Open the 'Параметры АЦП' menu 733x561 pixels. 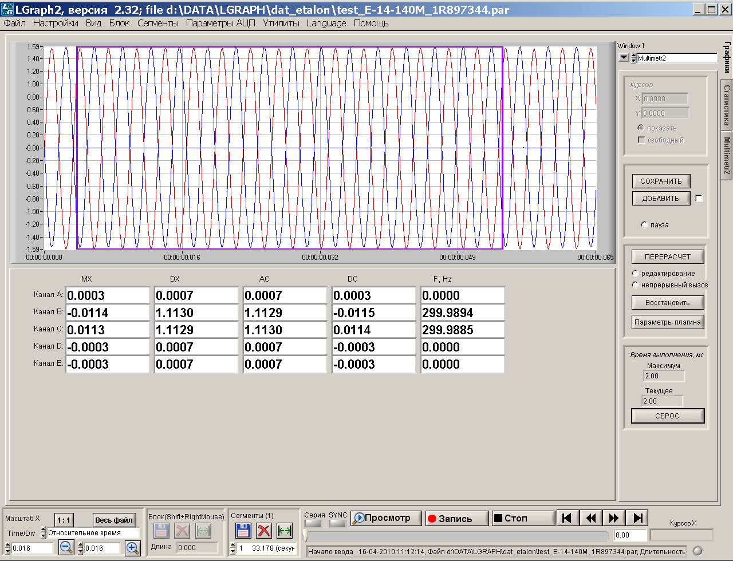tap(220, 23)
